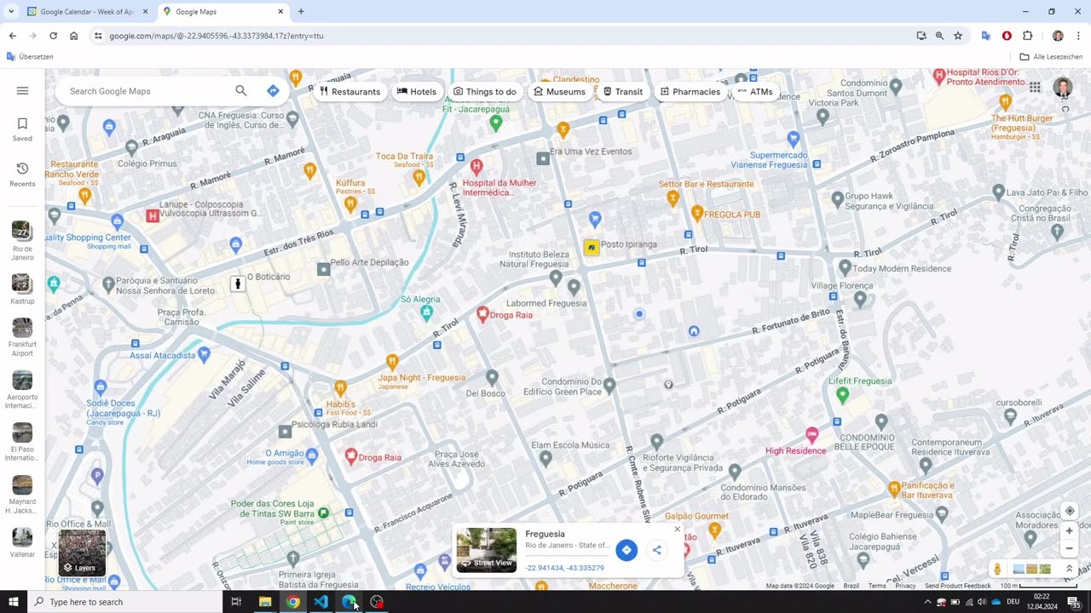Open Street View thumbnail for Freguesia
The image size is (1091, 613).
[487, 550]
